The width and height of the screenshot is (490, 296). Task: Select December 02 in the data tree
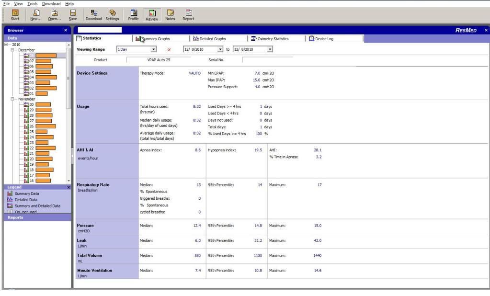40,88
